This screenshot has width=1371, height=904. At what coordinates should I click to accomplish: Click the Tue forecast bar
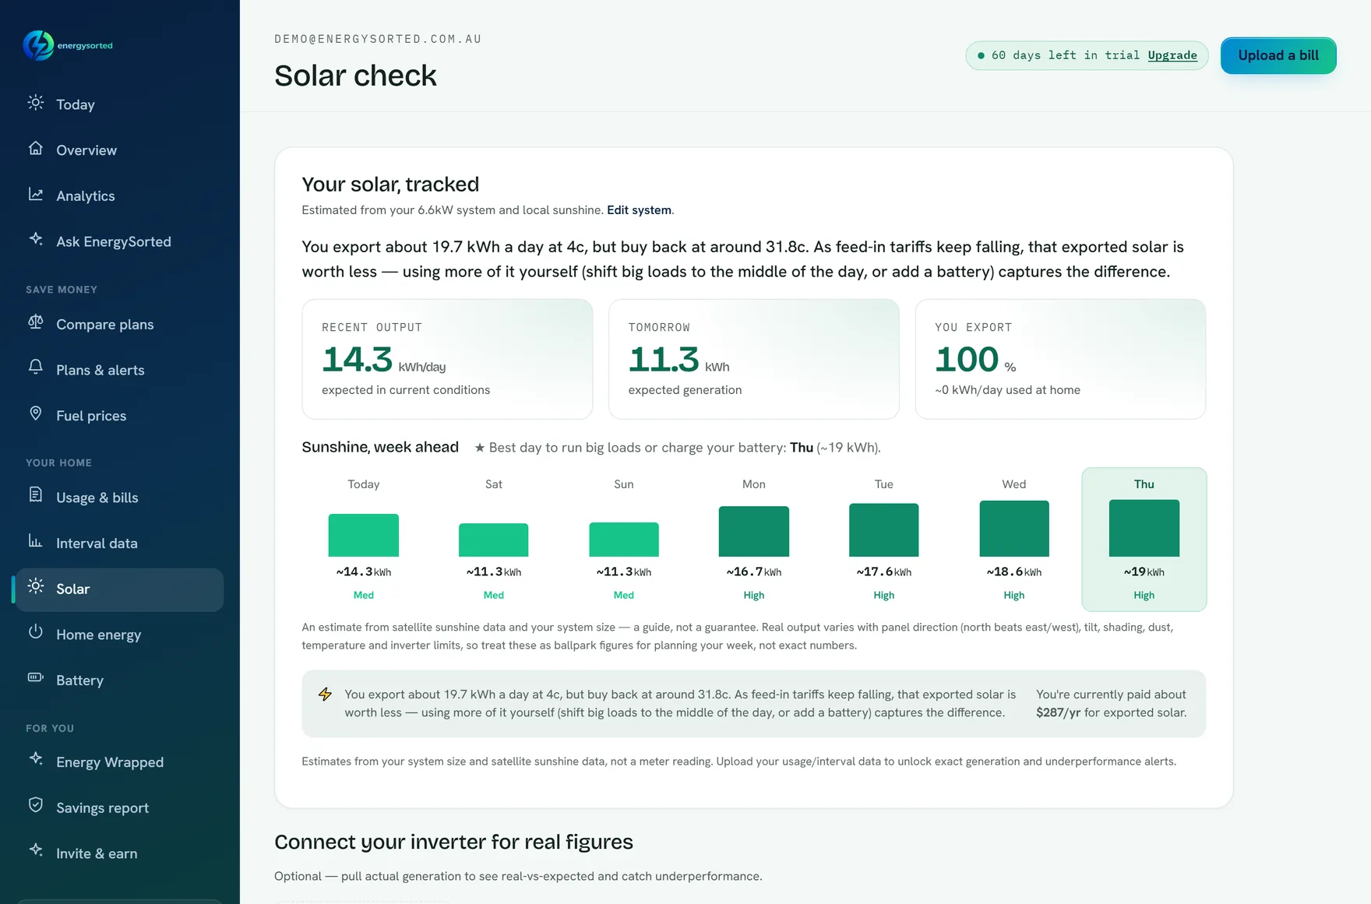pos(884,530)
